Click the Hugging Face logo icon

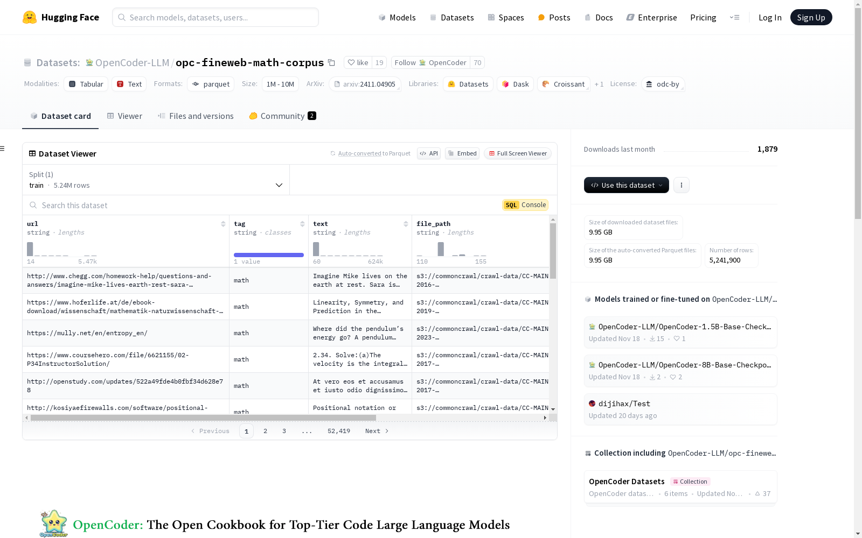coord(30,17)
